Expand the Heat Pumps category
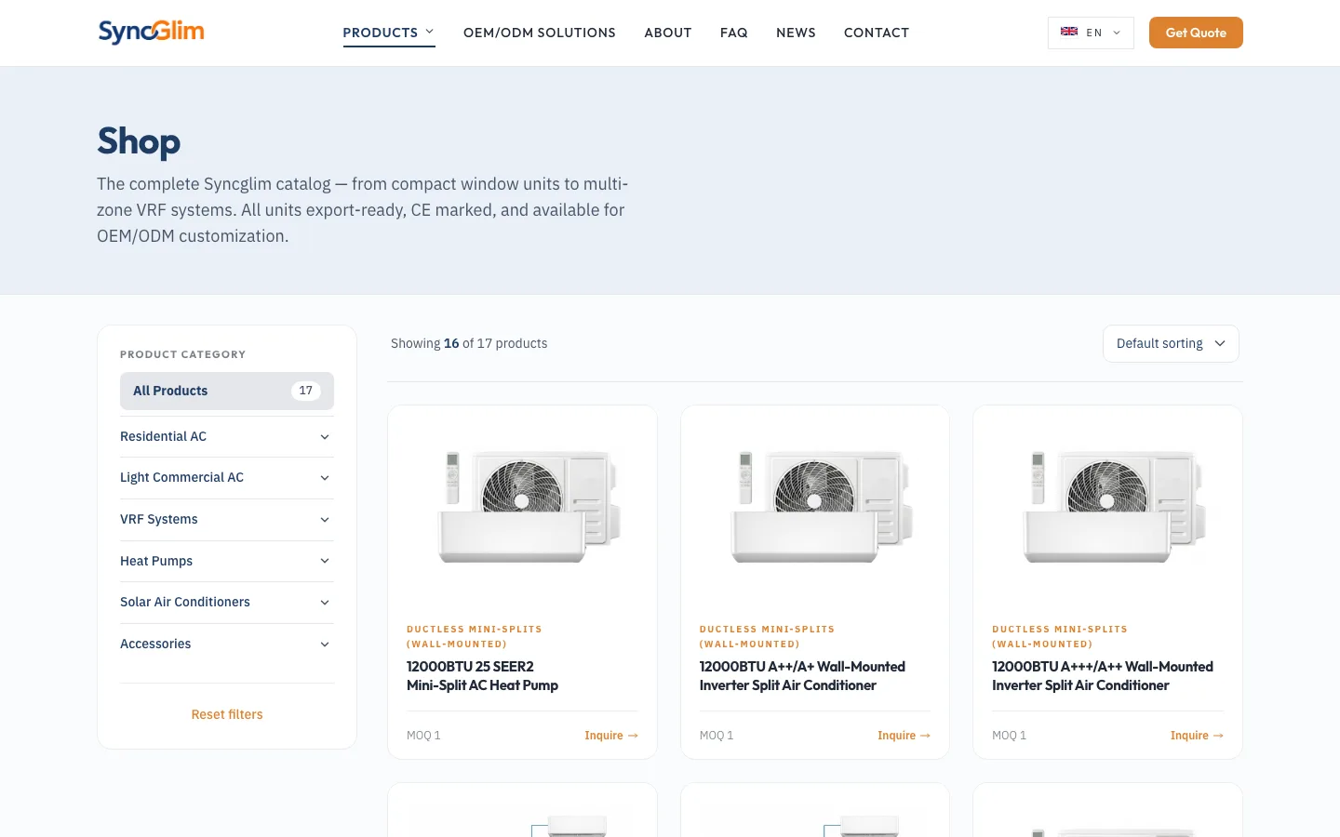Viewport: 1340px width, 837px height. pyautogui.click(x=227, y=561)
